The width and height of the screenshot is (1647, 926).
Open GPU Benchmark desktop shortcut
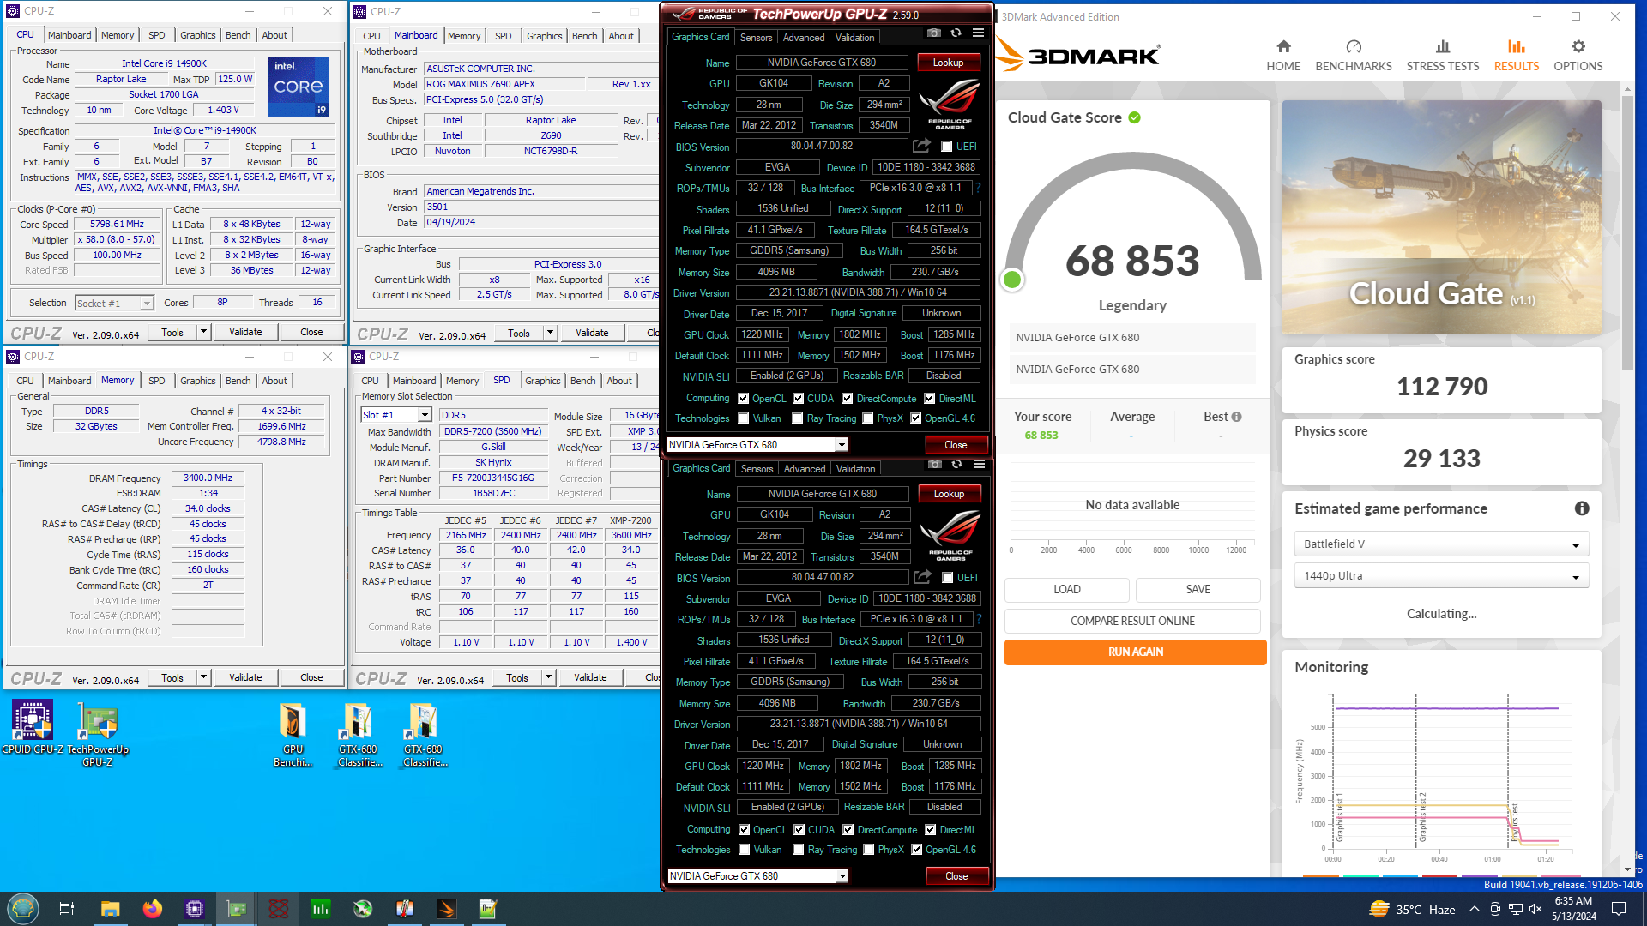[x=293, y=735]
